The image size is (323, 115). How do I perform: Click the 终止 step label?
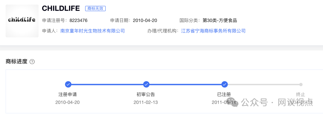(x=301, y=94)
